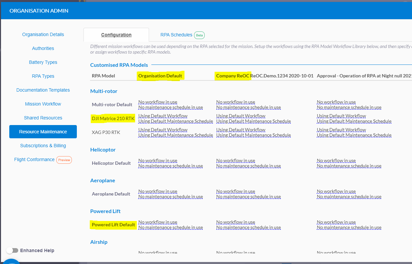Open DJI Matrice 210 RTK maintenance schedule under Company ReOC
The width and height of the screenshot is (412, 264).
click(x=253, y=121)
